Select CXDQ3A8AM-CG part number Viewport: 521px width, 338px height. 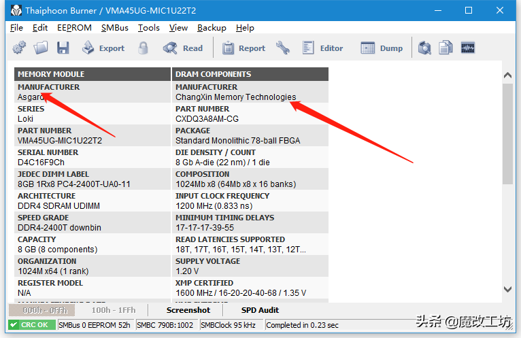(x=207, y=118)
